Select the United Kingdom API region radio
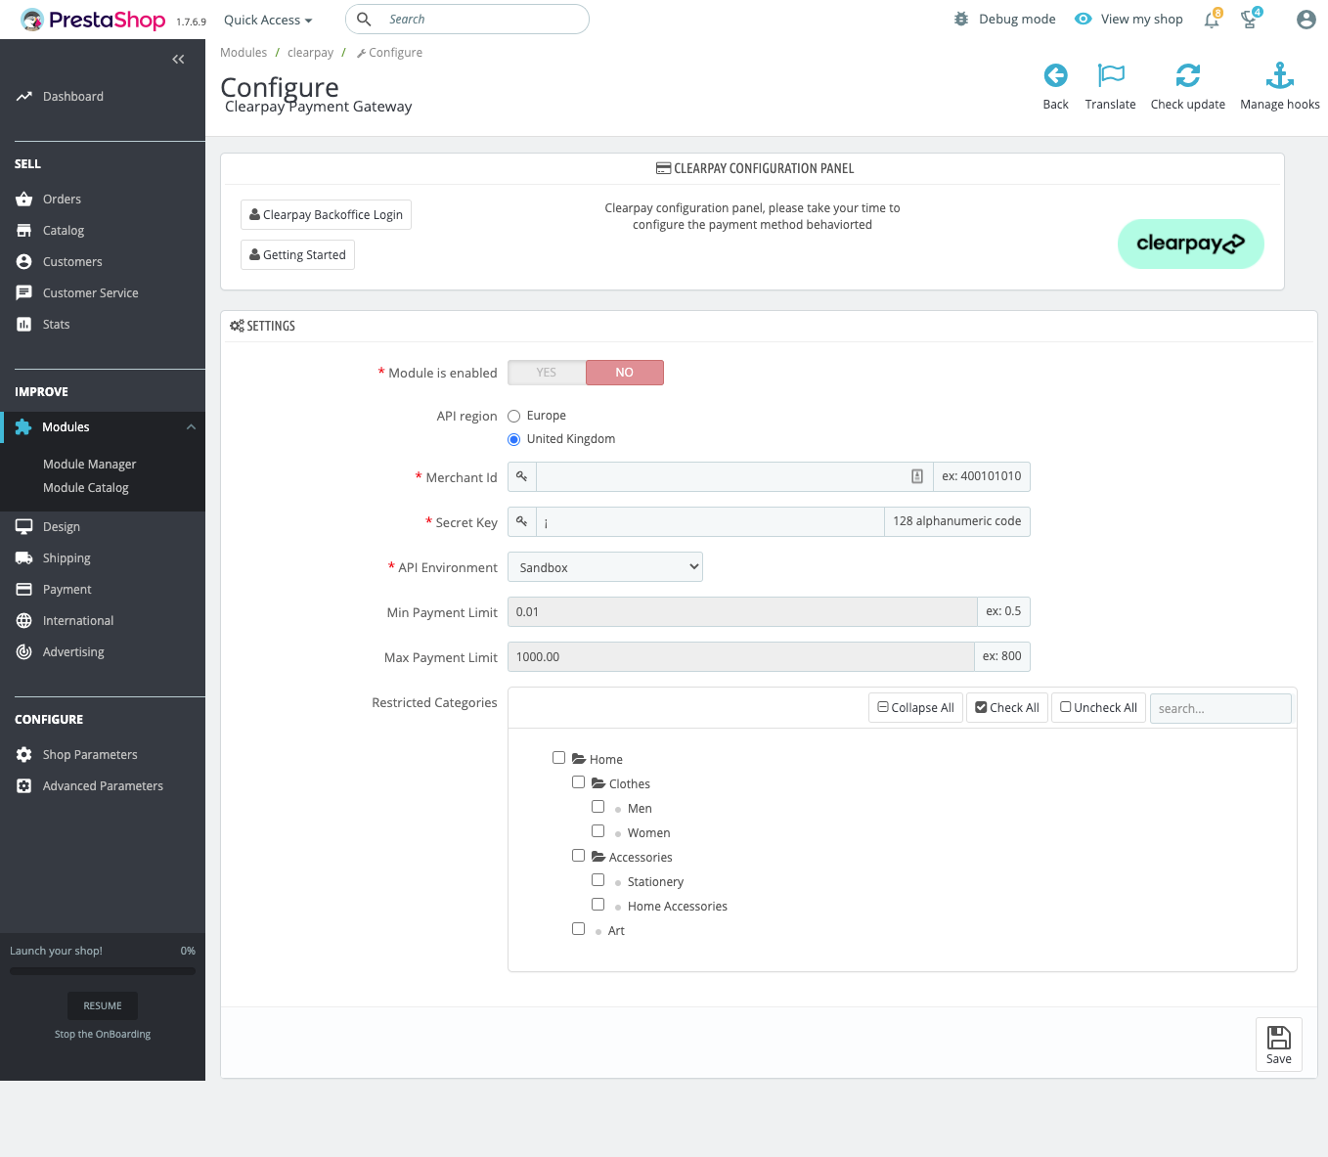 pos(513,440)
